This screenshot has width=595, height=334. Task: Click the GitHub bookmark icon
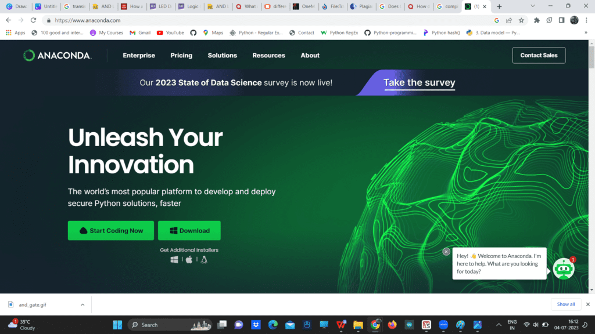point(193,33)
